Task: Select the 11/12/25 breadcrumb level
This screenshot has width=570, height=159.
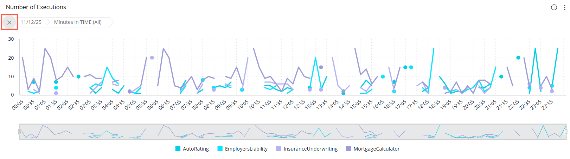Action: click(x=31, y=22)
